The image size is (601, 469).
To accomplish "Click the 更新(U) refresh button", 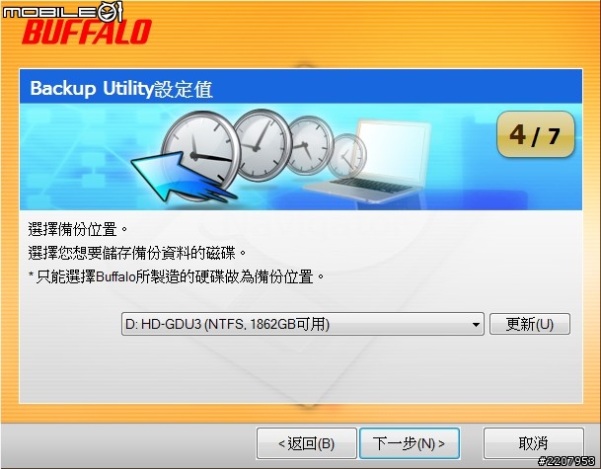I will [530, 325].
